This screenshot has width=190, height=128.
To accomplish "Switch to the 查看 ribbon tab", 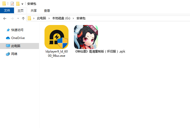I will click(x=47, y=11).
